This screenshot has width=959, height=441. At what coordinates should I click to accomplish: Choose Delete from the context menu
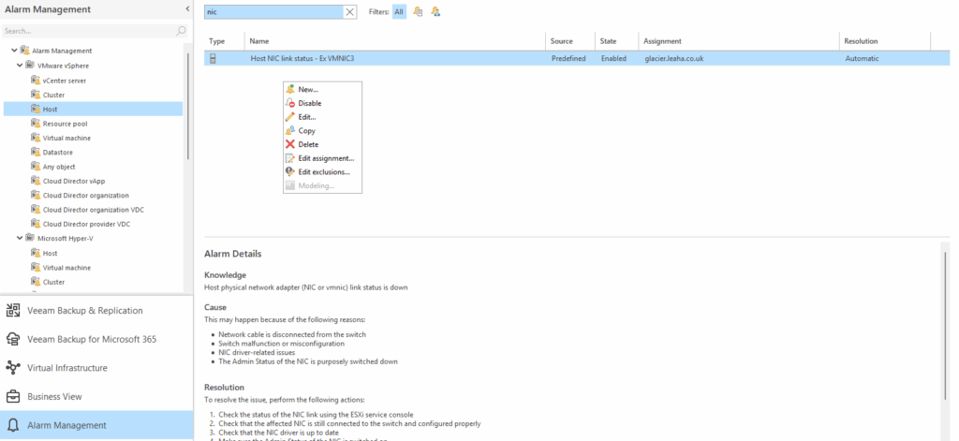(x=322, y=144)
